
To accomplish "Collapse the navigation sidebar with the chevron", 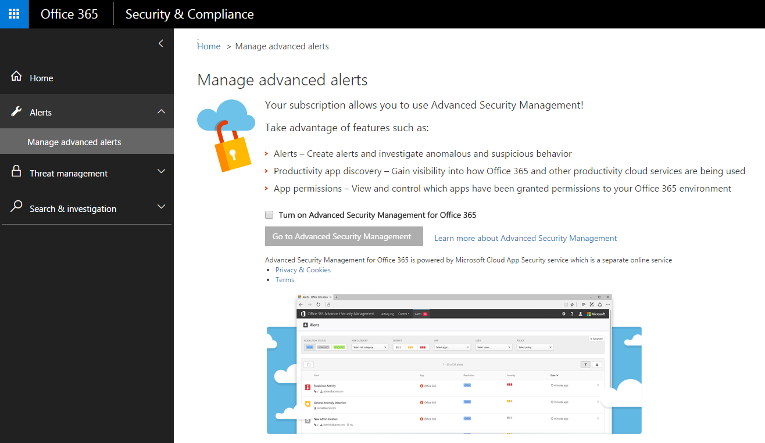I will point(161,43).
